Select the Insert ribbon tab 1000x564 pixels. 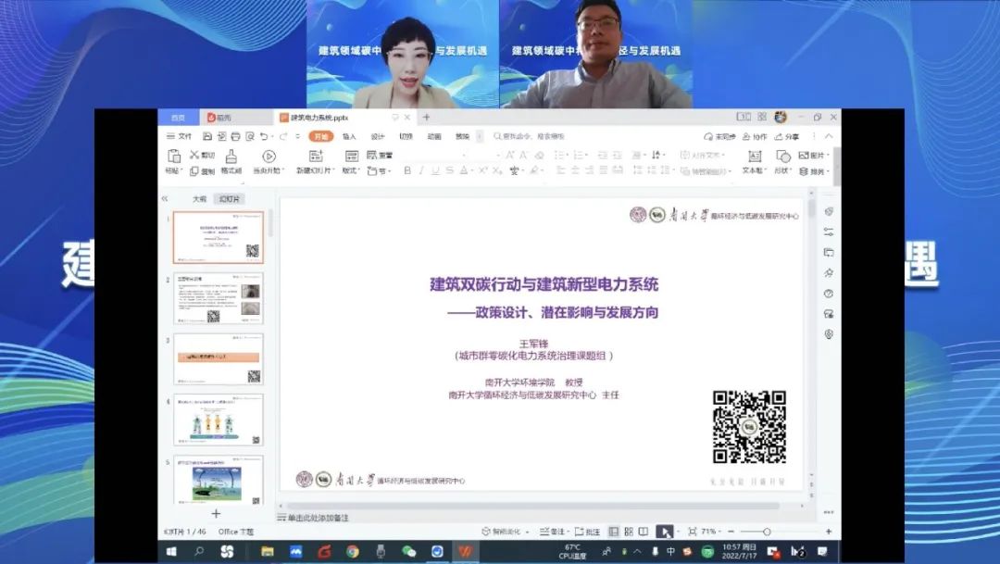pyautogui.click(x=349, y=136)
